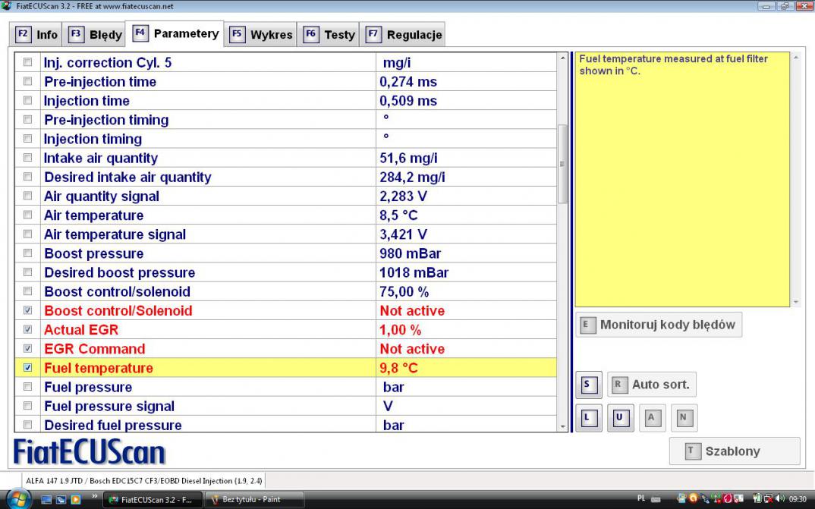815x509 pixels.
Task: Open the Wykres tab
Action: coord(262,35)
